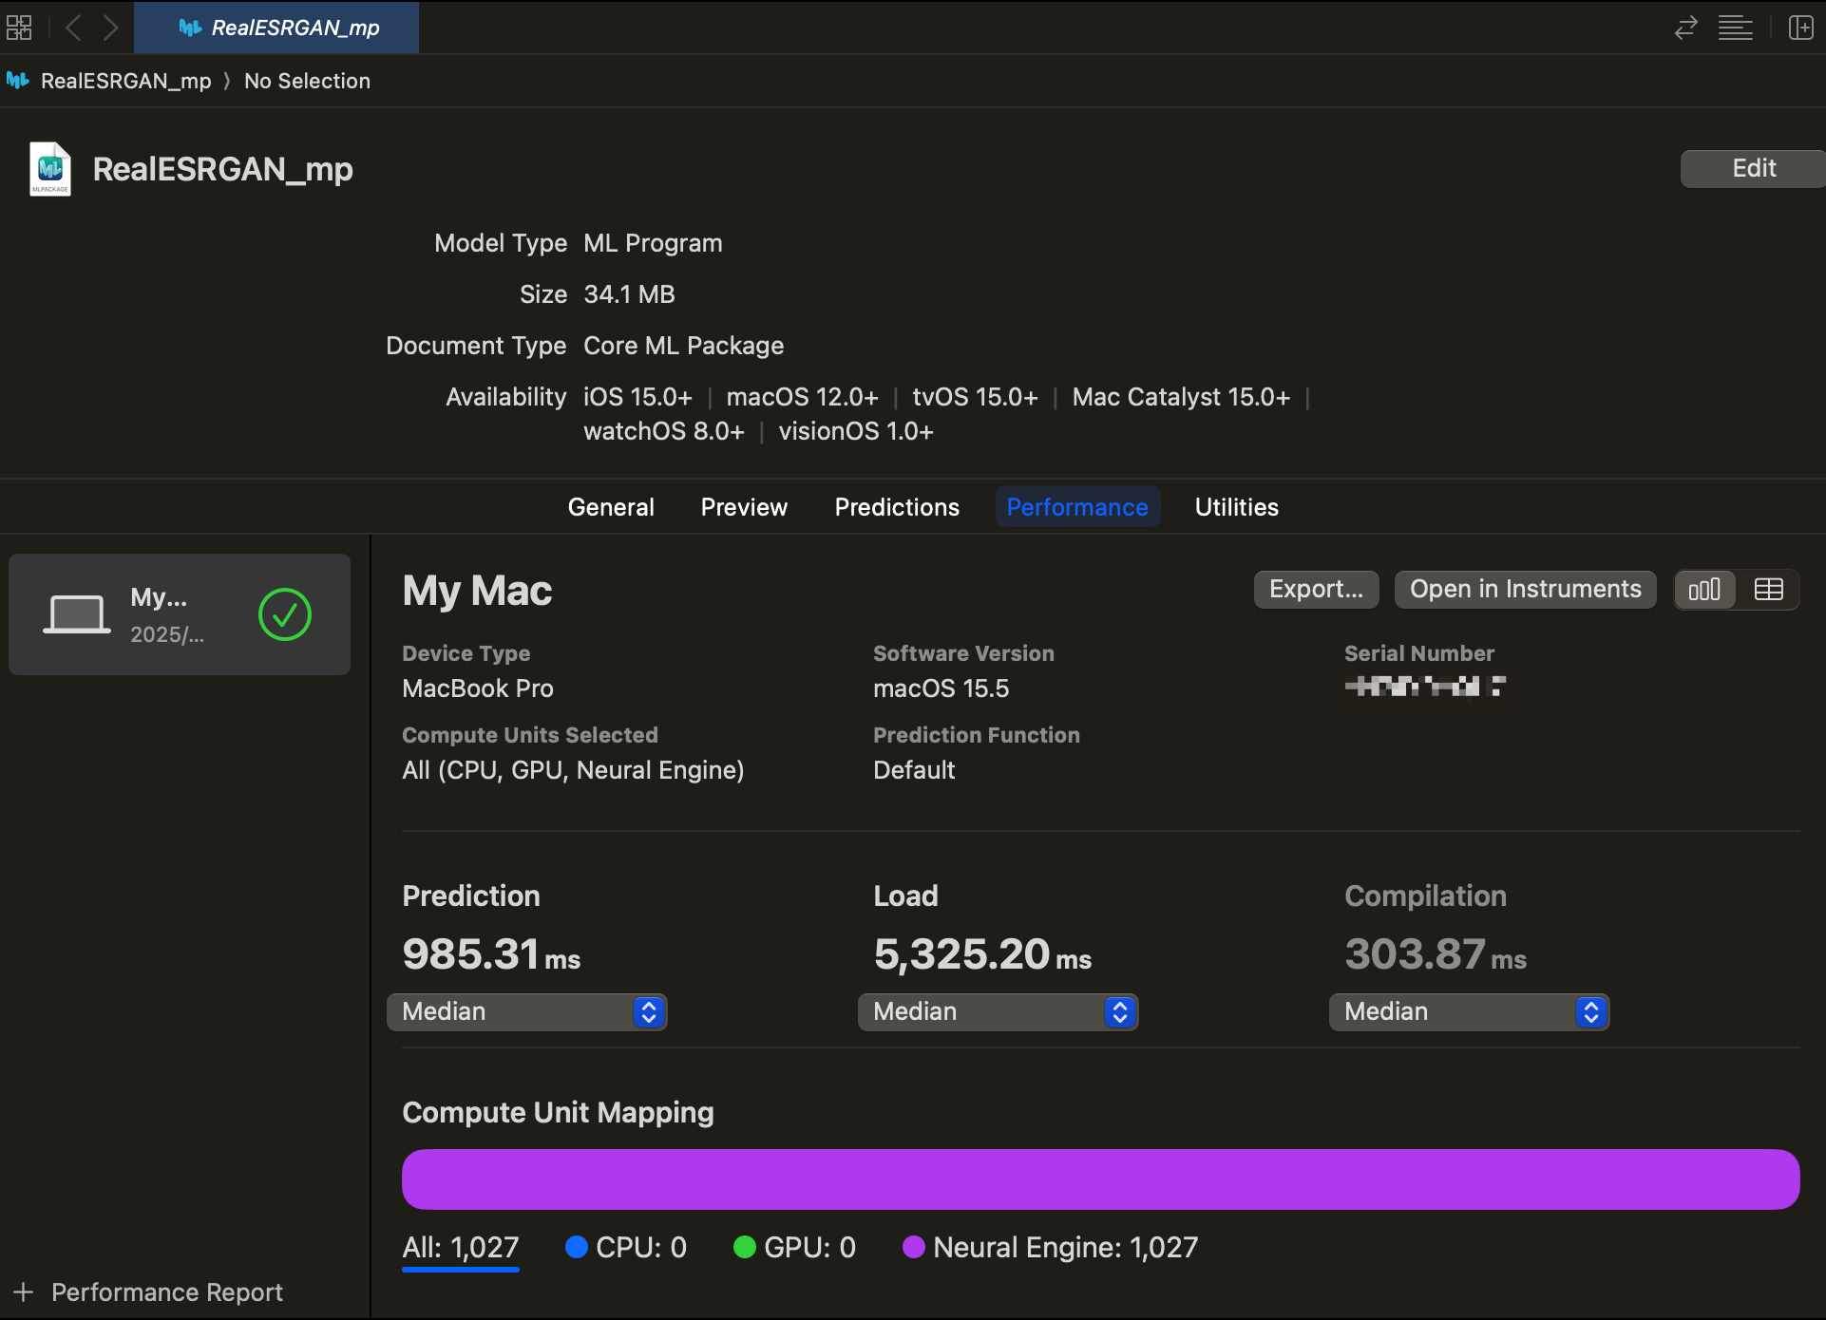Filter by Neural Engine: 1,027 legend
This screenshot has height=1320, width=1826.
[x=1051, y=1248]
